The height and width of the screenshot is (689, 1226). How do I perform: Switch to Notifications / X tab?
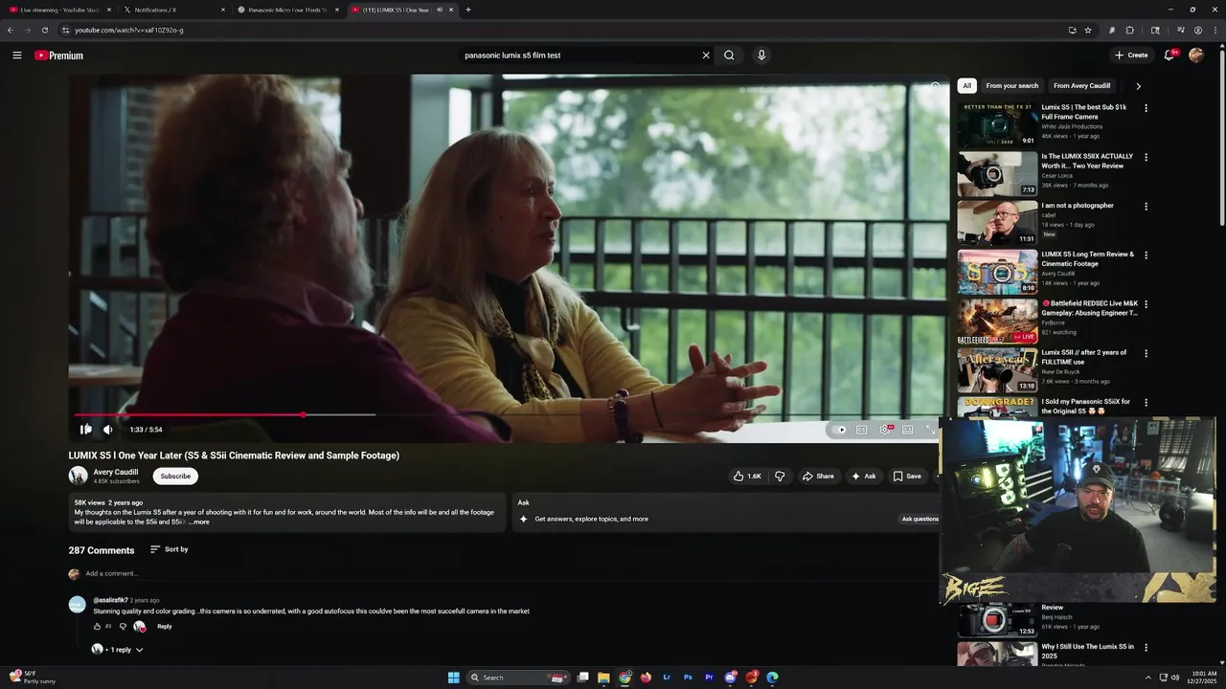(172, 10)
